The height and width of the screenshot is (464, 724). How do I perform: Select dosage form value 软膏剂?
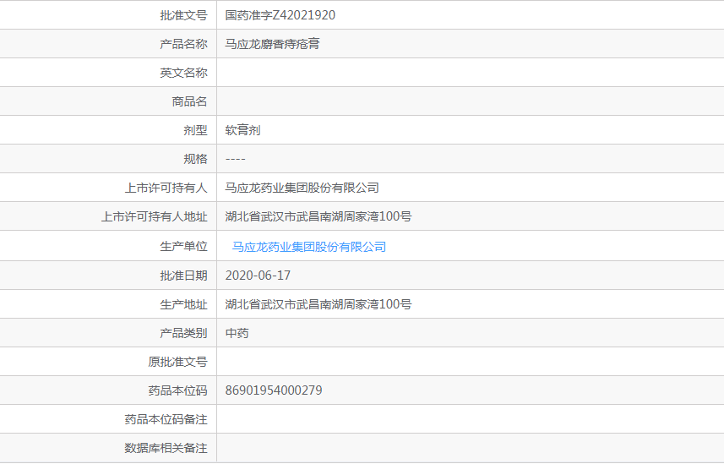[x=242, y=130]
